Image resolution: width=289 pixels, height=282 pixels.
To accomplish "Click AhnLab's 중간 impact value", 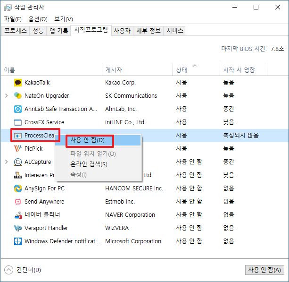I will coord(229,109).
